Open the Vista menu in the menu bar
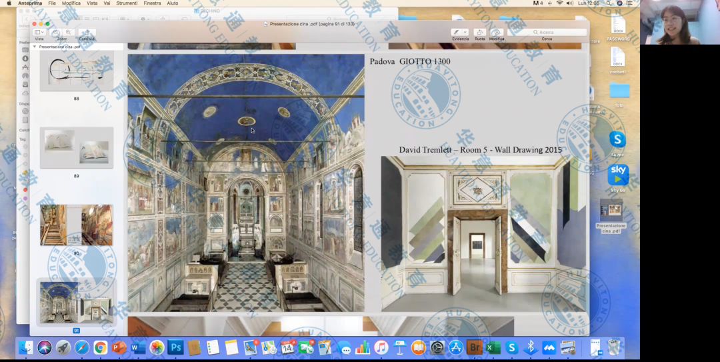 (92, 3)
